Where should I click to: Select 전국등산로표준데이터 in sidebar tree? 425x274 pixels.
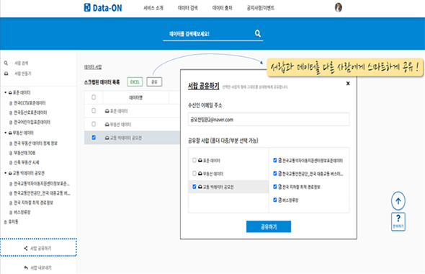pos(30,112)
